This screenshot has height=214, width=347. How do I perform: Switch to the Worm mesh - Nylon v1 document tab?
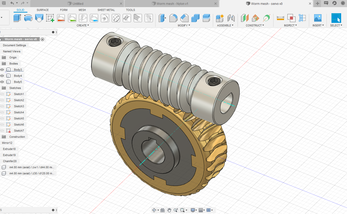[x=172, y=4]
